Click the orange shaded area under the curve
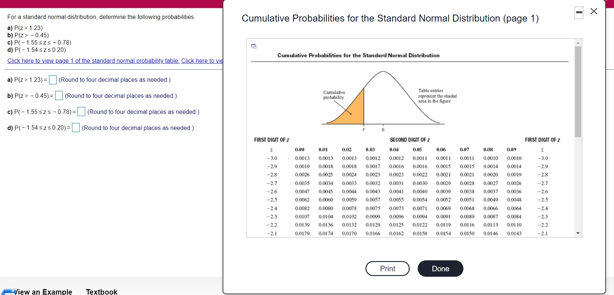This screenshot has width=614, height=295. point(354,112)
